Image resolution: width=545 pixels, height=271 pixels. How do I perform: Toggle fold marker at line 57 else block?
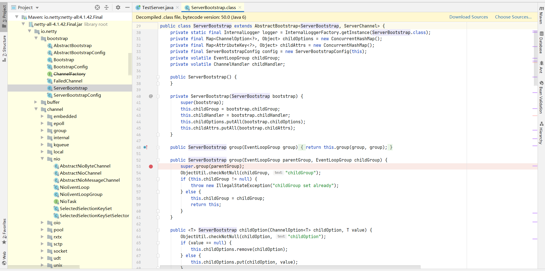(158, 192)
